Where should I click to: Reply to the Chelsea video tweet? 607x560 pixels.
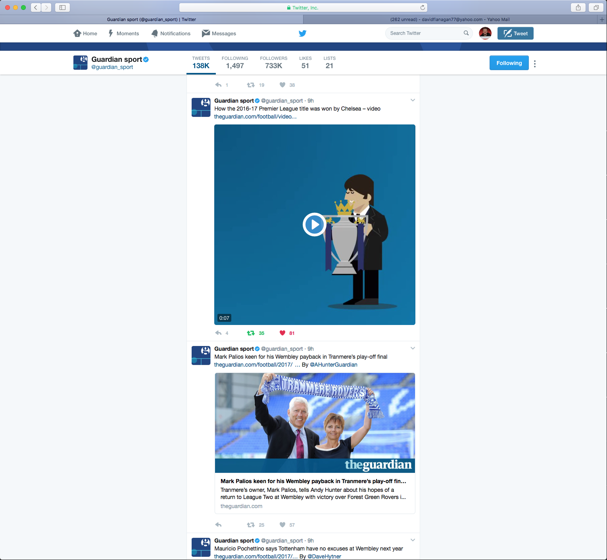(218, 333)
